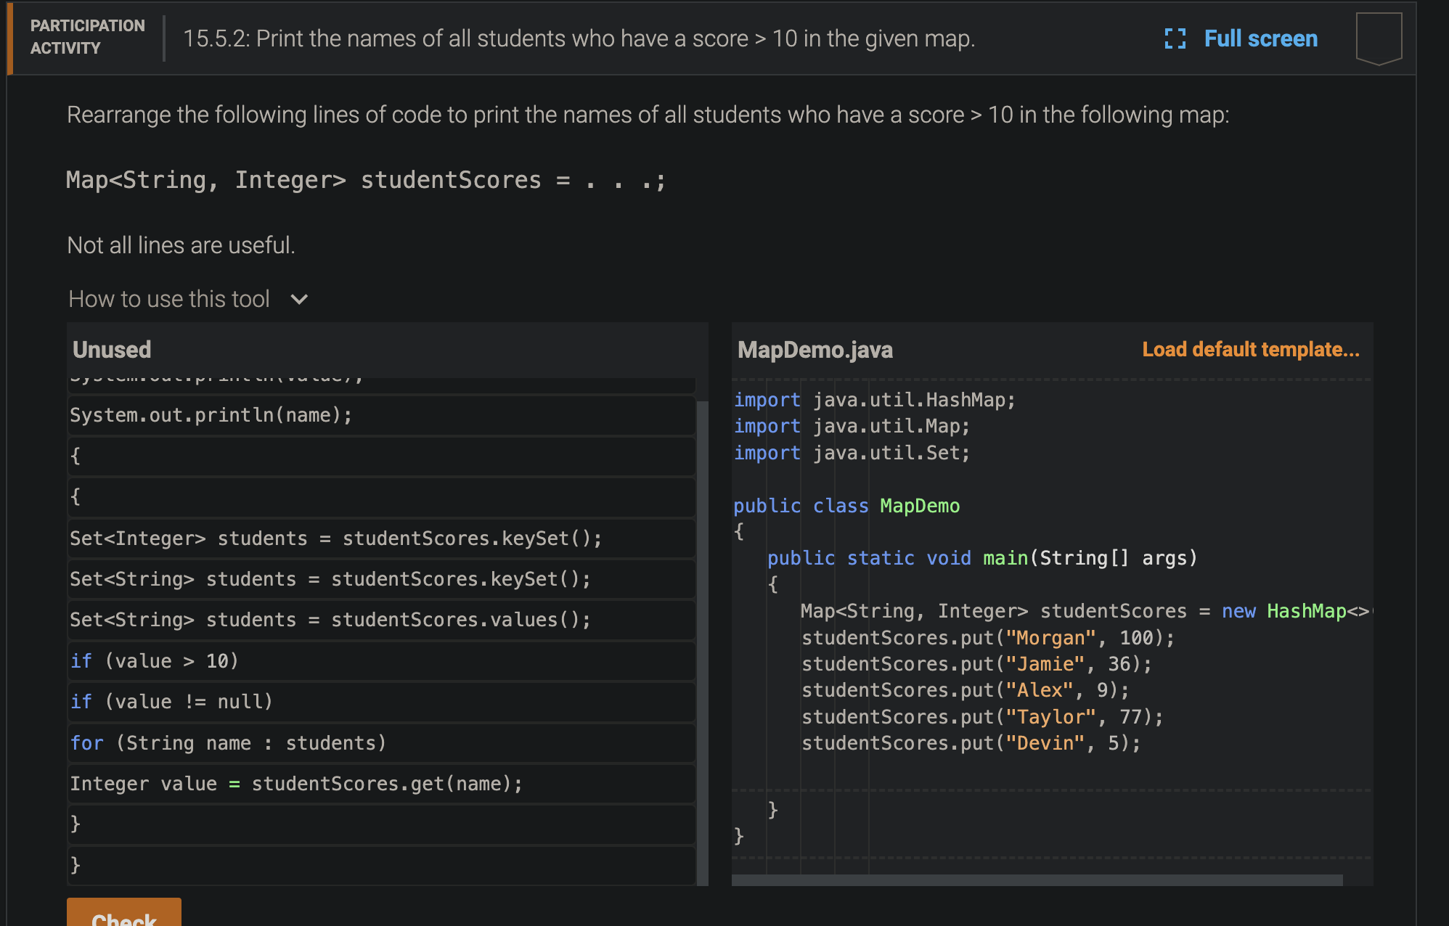Open Load default template...
1449x926 pixels.
(x=1250, y=349)
